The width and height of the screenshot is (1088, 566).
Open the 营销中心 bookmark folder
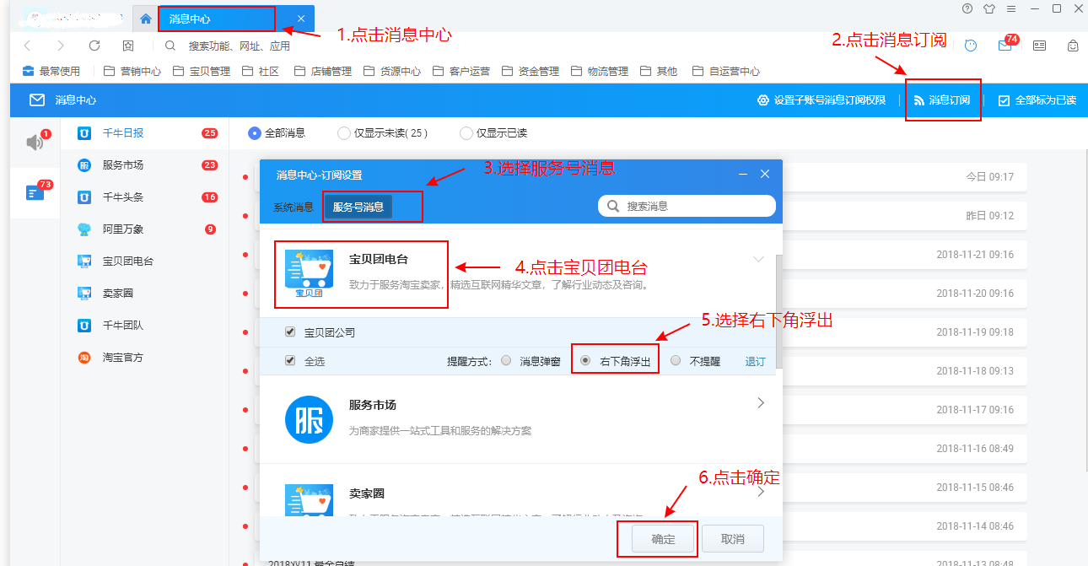click(132, 71)
